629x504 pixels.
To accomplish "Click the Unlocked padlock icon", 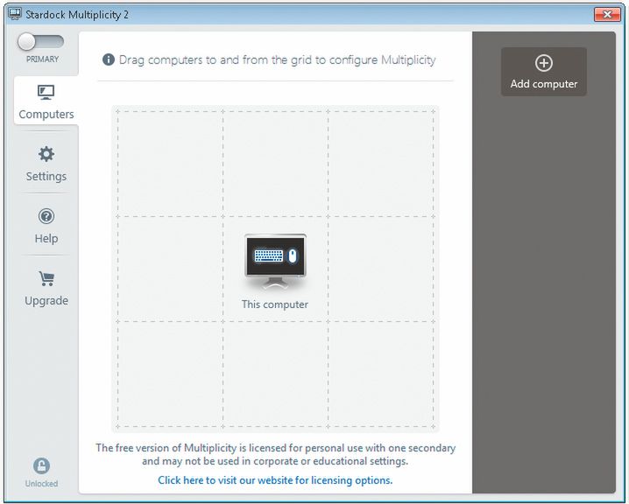I will 41,465.
